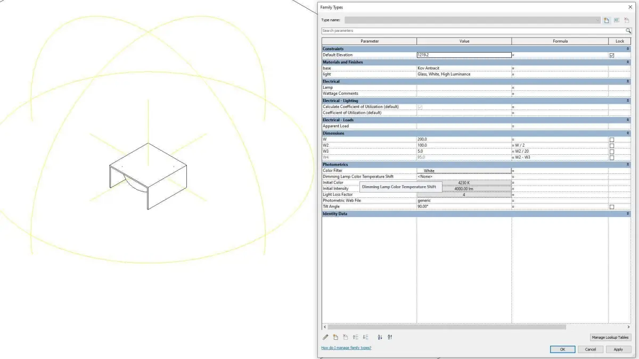Image resolution: width=639 pixels, height=359 pixels.
Task: Click the Apply button
Action: 618,349
